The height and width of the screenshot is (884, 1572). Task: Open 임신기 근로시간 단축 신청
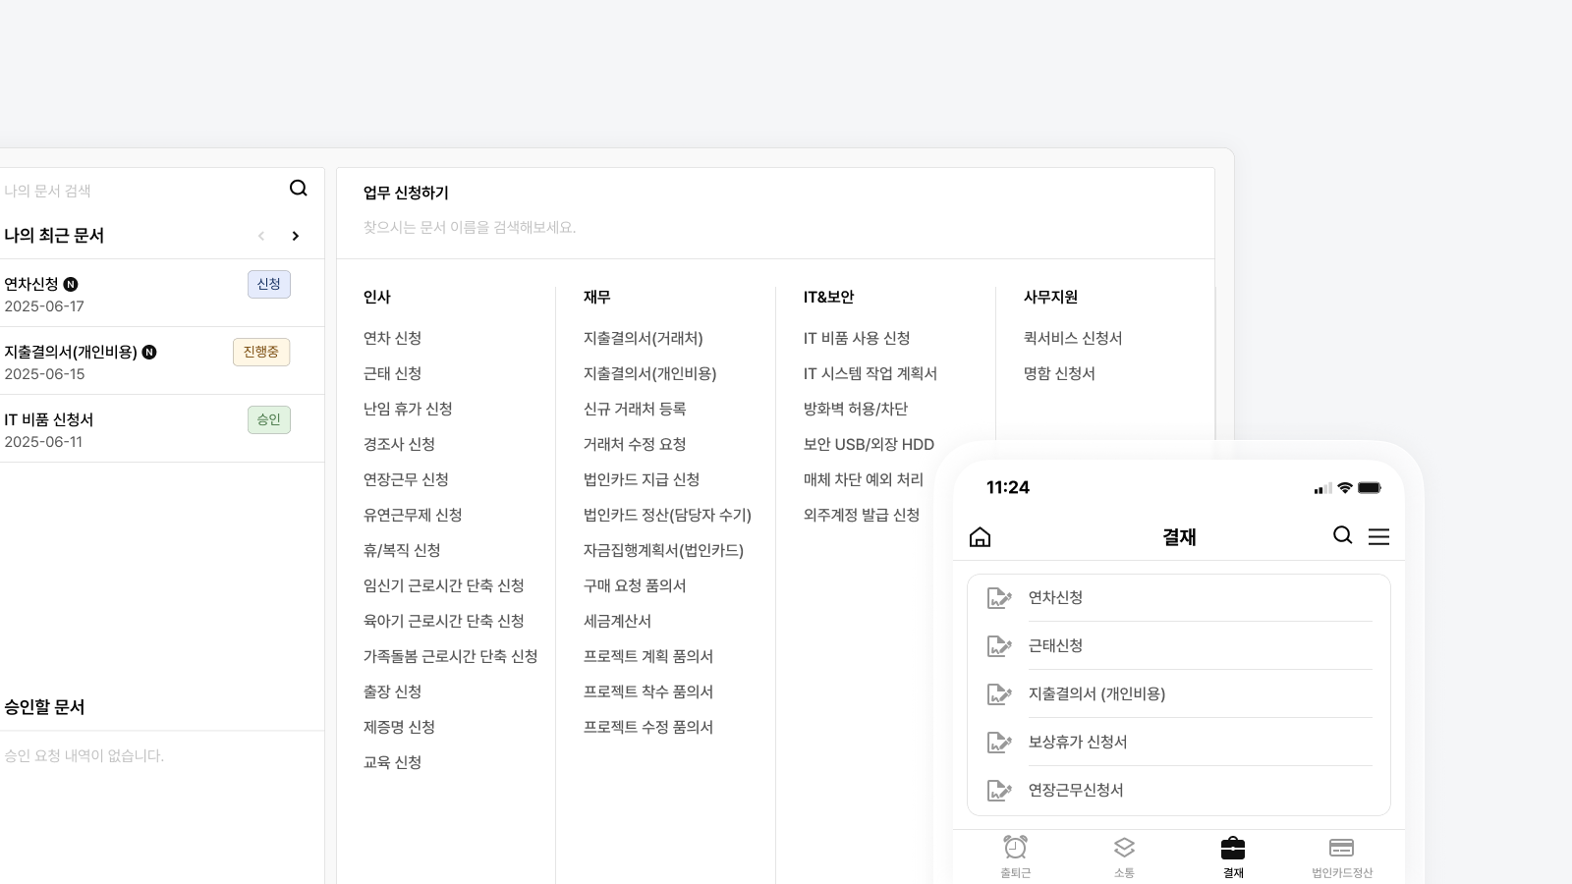[x=443, y=585]
